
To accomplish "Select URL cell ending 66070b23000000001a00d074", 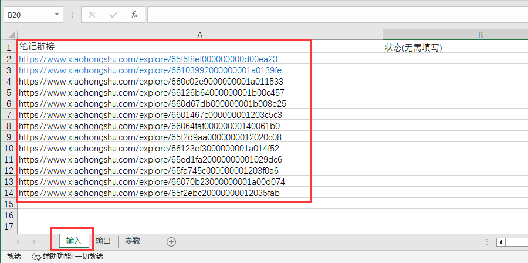I will pos(200,182).
